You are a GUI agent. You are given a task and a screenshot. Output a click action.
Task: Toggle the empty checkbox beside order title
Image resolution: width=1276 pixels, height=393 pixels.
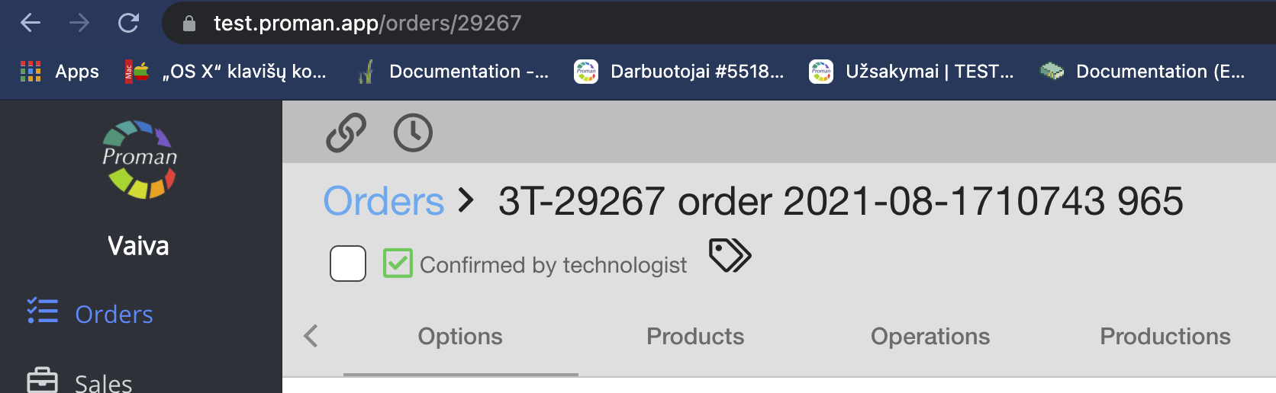(x=348, y=264)
